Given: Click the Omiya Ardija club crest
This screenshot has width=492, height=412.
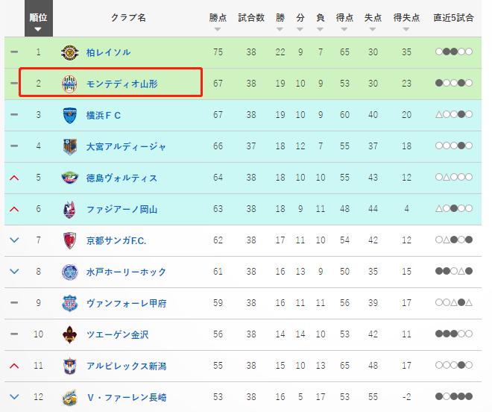Looking at the screenshot, I should click(69, 146).
